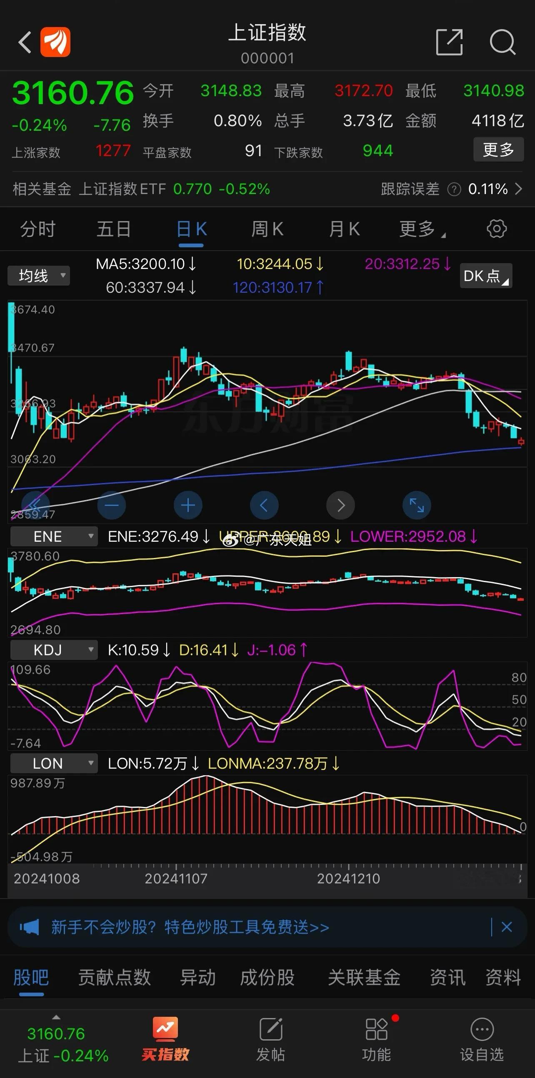Open tracking error details chevron
The height and width of the screenshot is (1078, 535).
pos(519,189)
